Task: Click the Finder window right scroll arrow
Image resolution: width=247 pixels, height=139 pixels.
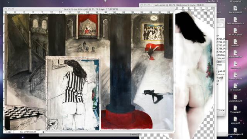Action: 223,111
